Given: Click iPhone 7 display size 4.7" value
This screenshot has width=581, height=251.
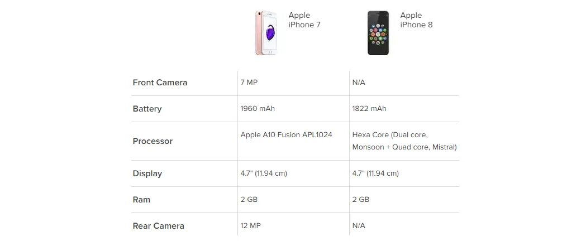Looking at the screenshot, I should click(264, 173).
